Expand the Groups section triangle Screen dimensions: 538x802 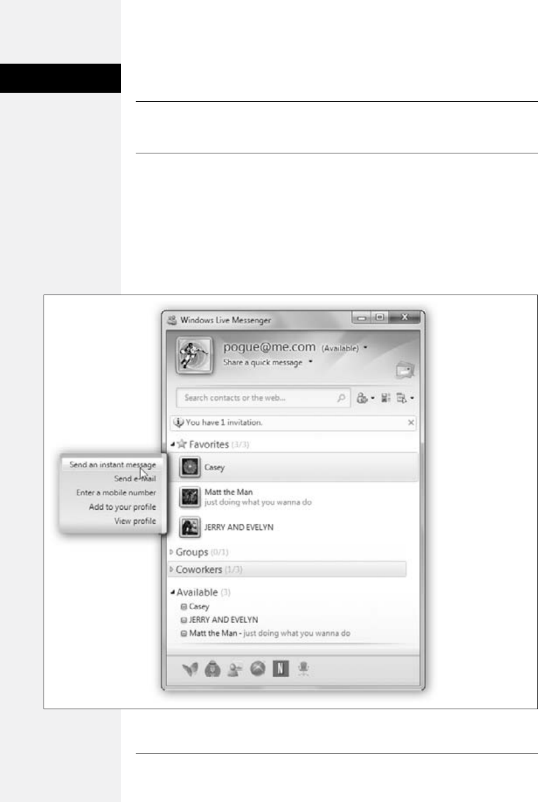[172, 552]
